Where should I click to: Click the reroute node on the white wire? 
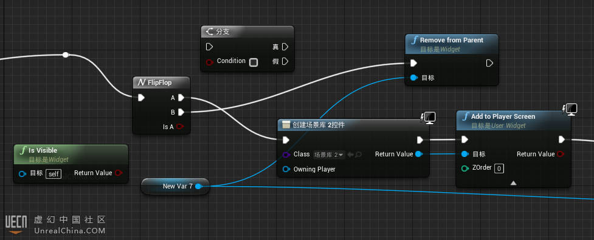66,55
